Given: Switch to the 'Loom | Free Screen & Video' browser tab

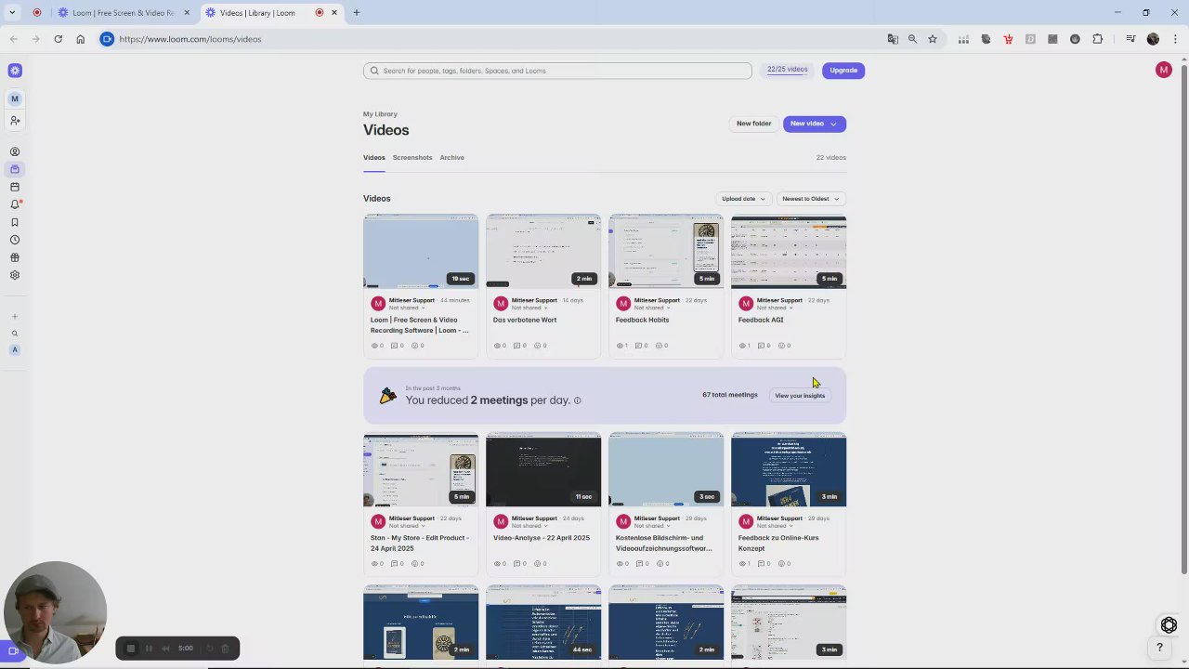Looking at the screenshot, I should click(124, 13).
